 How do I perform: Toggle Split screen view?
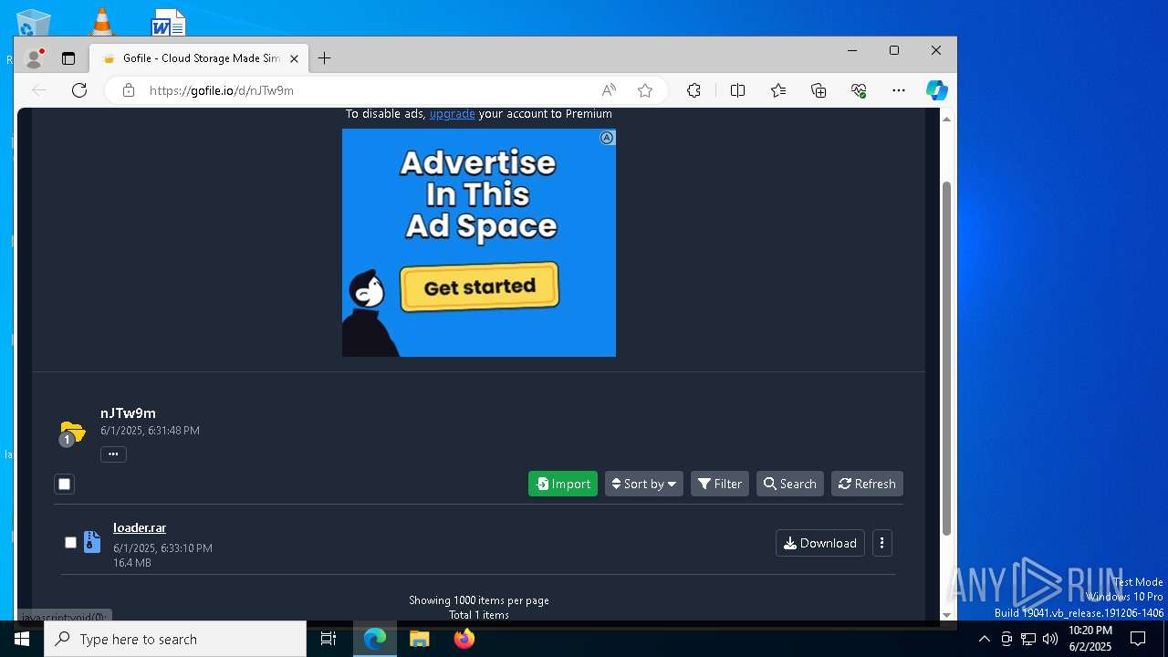(738, 90)
